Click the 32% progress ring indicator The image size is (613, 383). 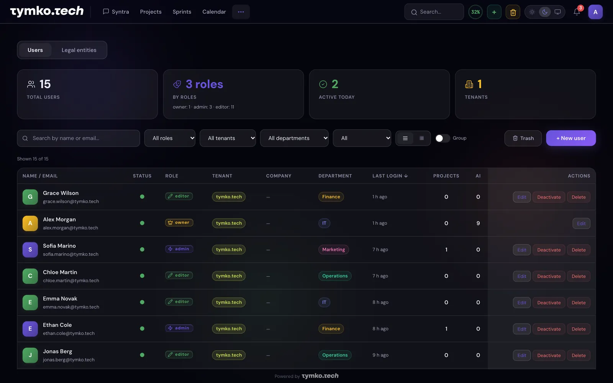tap(475, 12)
